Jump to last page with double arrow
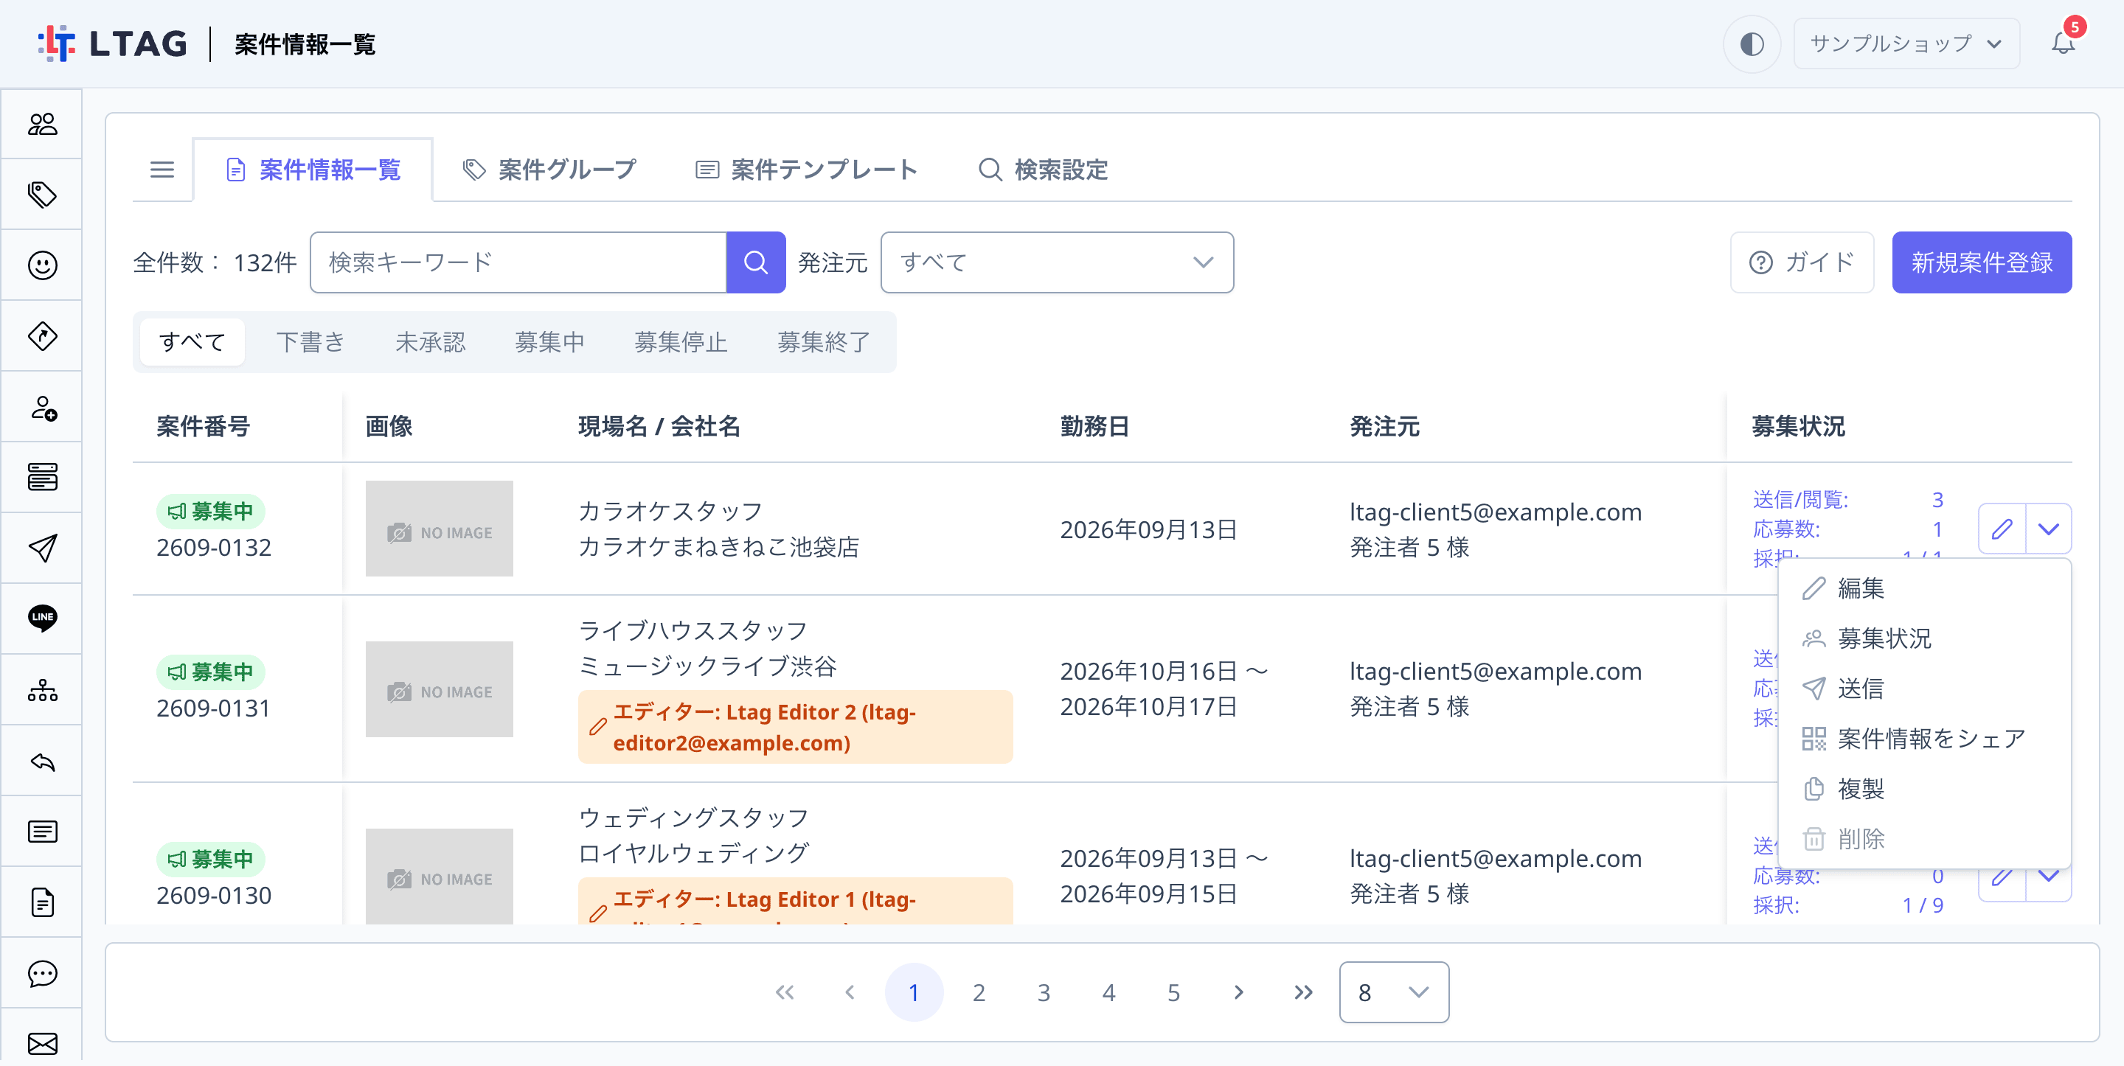Screen dimensions: 2124x1066 (x=1302, y=992)
